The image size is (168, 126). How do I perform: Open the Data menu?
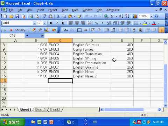[x=75, y=10]
